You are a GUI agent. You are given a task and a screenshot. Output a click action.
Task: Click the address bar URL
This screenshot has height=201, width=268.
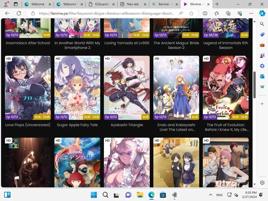(x=107, y=13)
